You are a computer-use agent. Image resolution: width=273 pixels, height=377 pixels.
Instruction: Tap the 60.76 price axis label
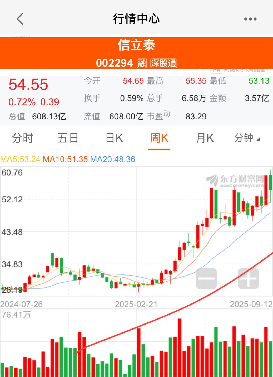pos(12,173)
